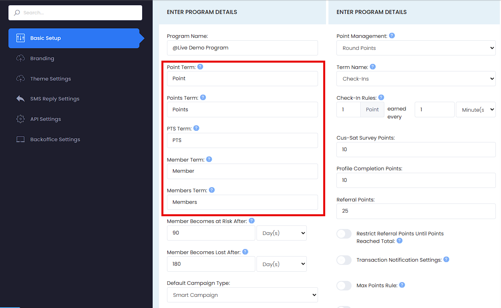Open help icon next to Member Term
Viewport: 501px width, 308px height.
[x=209, y=159]
